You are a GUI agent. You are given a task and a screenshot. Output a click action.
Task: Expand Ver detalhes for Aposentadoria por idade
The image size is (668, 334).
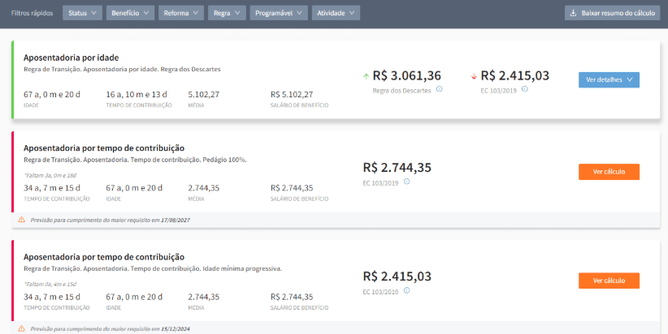click(x=609, y=79)
